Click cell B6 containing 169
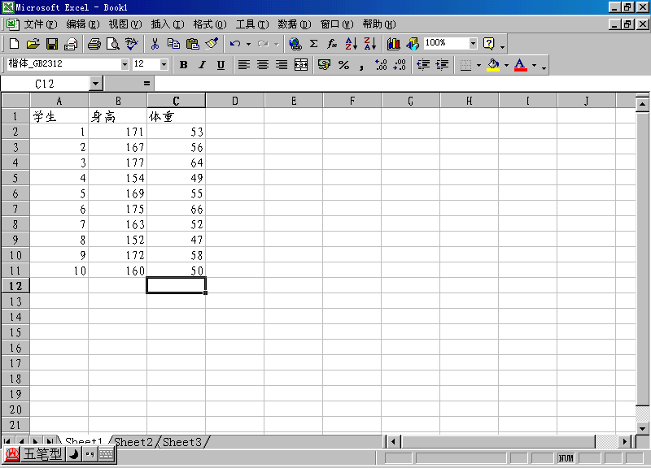This screenshot has width=651, height=468. tap(118, 193)
